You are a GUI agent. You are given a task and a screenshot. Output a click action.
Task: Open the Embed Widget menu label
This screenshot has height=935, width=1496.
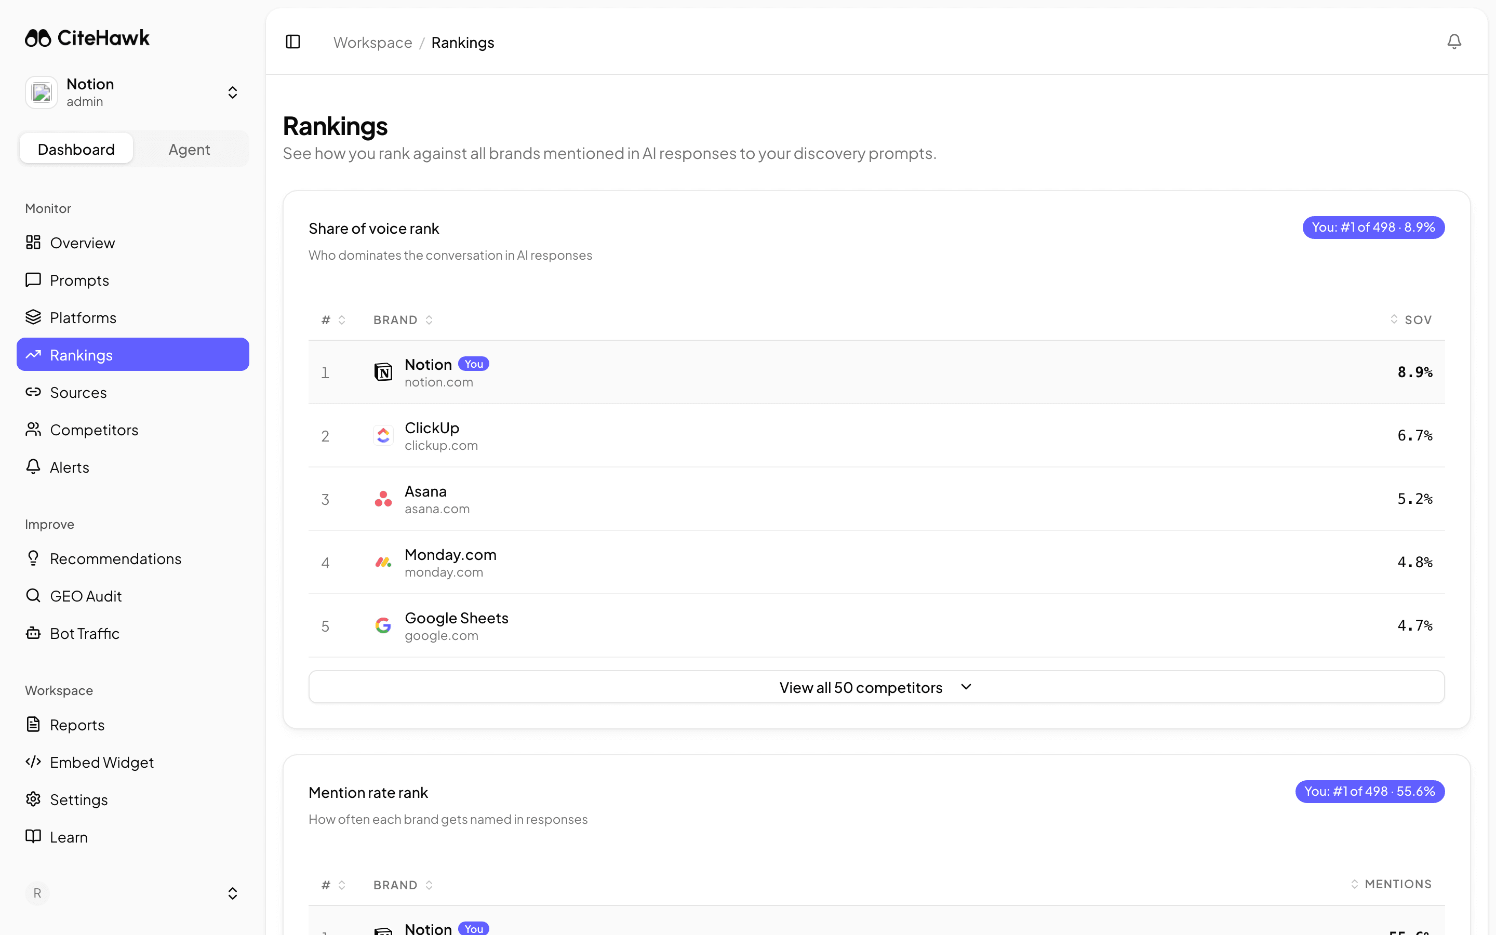[x=102, y=762]
